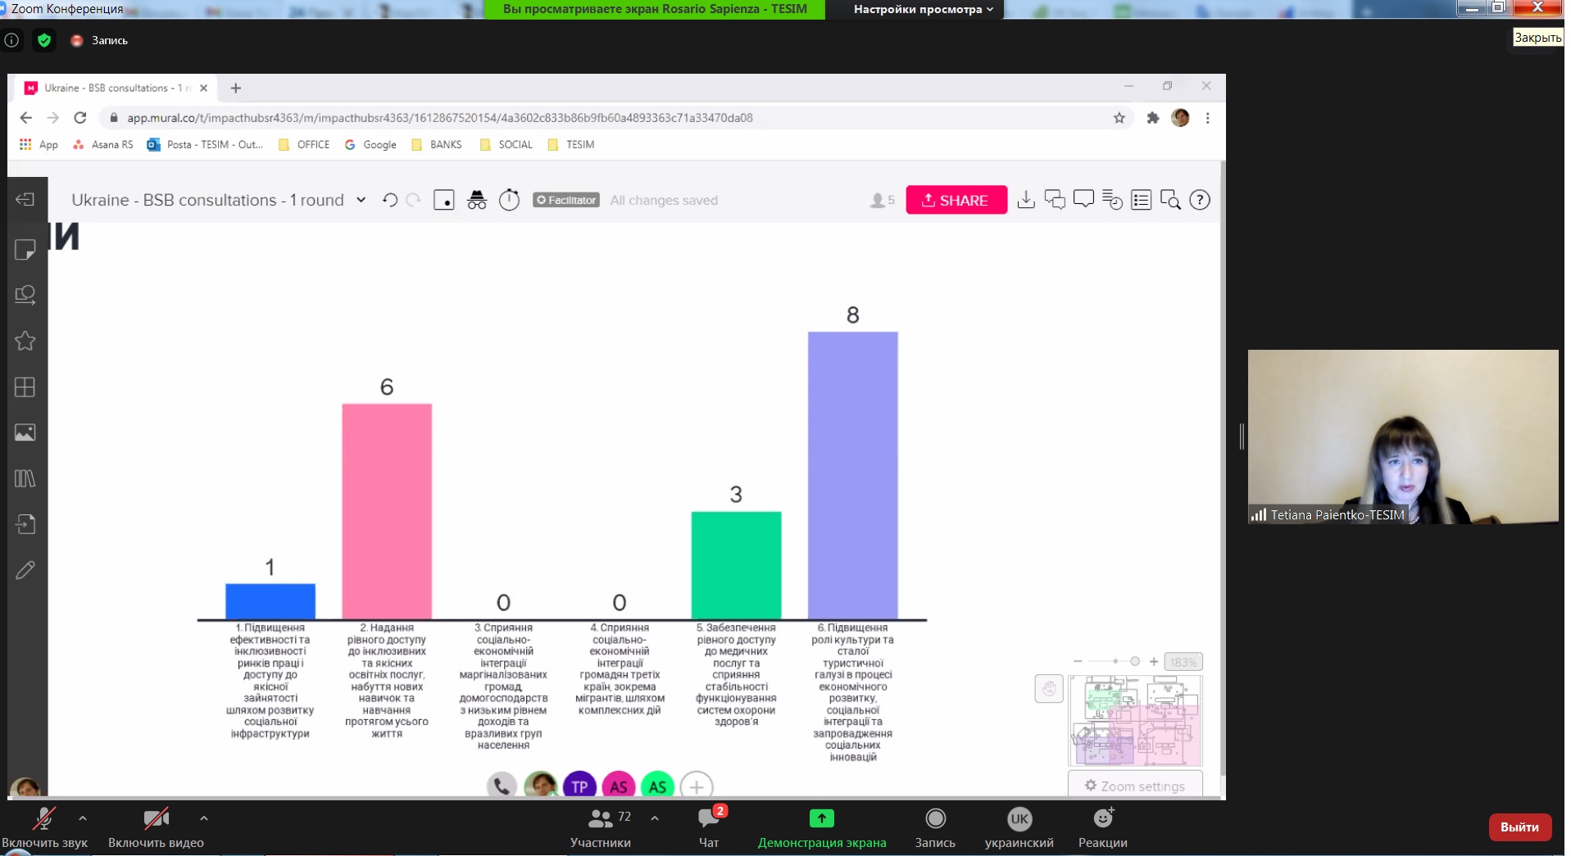Screen dimensions: 1571x856
Task: Open the Mural timer
Action: [x=510, y=200]
